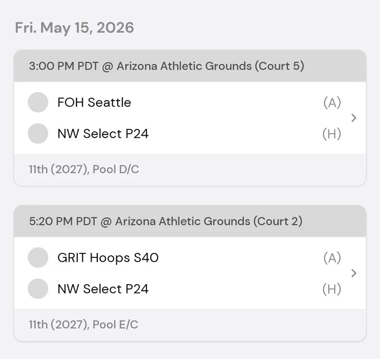Screen dimensions: 380x359
Task: Open 5:20 PM game details chevron
Action: (354, 273)
